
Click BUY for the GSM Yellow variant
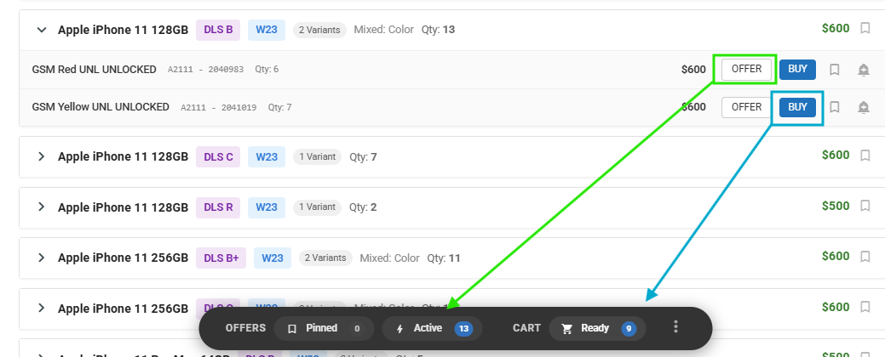797,107
